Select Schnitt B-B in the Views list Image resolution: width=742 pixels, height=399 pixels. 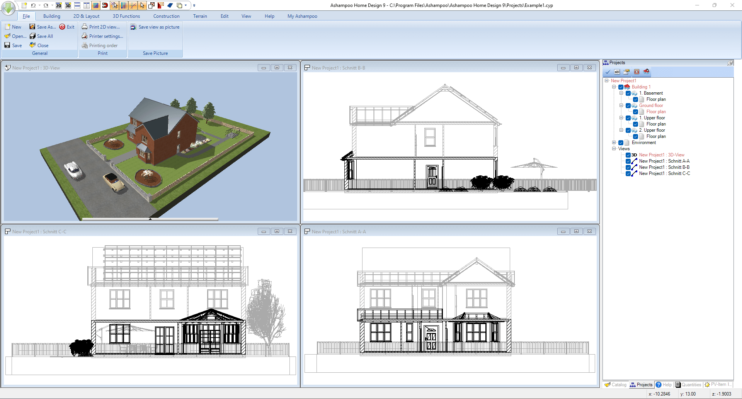pos(664,167)
